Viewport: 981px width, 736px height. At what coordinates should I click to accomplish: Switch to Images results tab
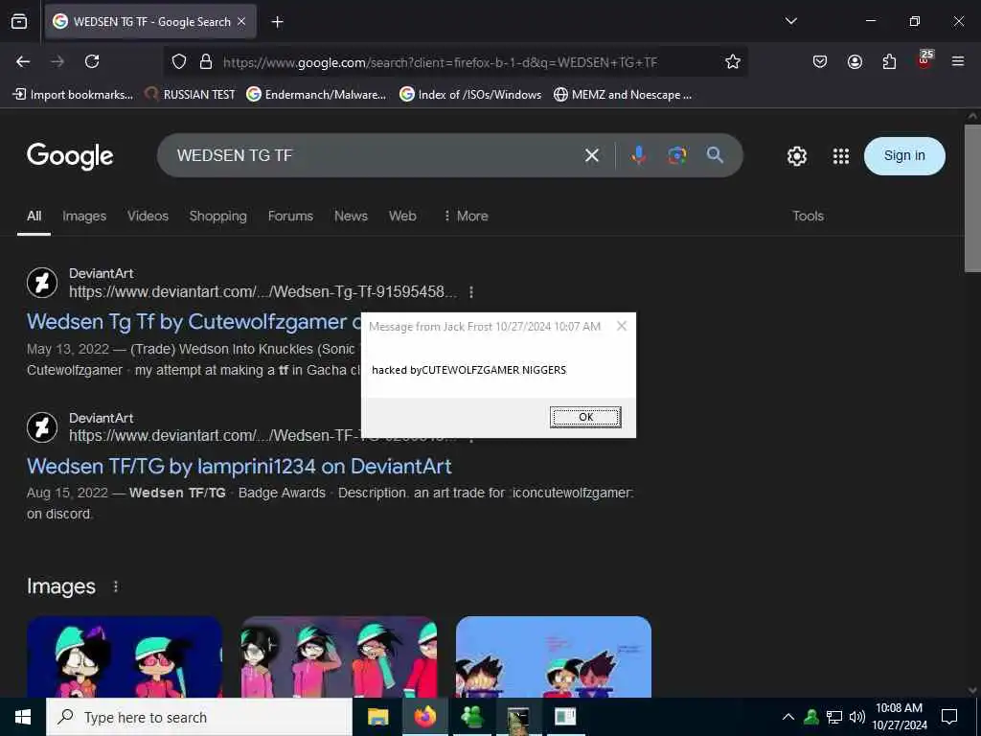(x=84, y=216)
